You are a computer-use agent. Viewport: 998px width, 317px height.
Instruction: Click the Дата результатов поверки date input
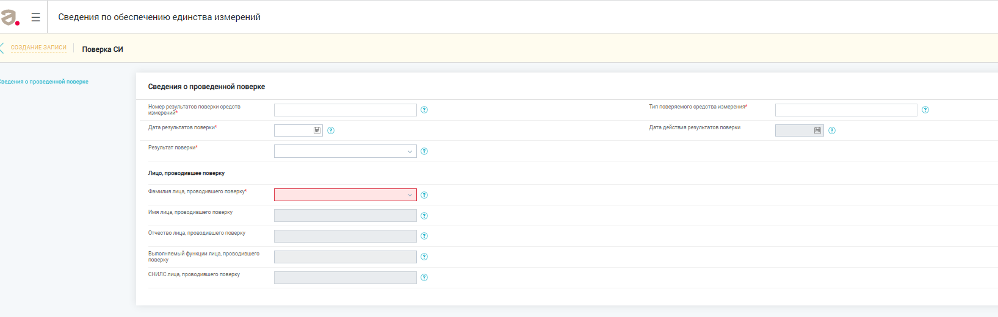click(x=294, y=130)
